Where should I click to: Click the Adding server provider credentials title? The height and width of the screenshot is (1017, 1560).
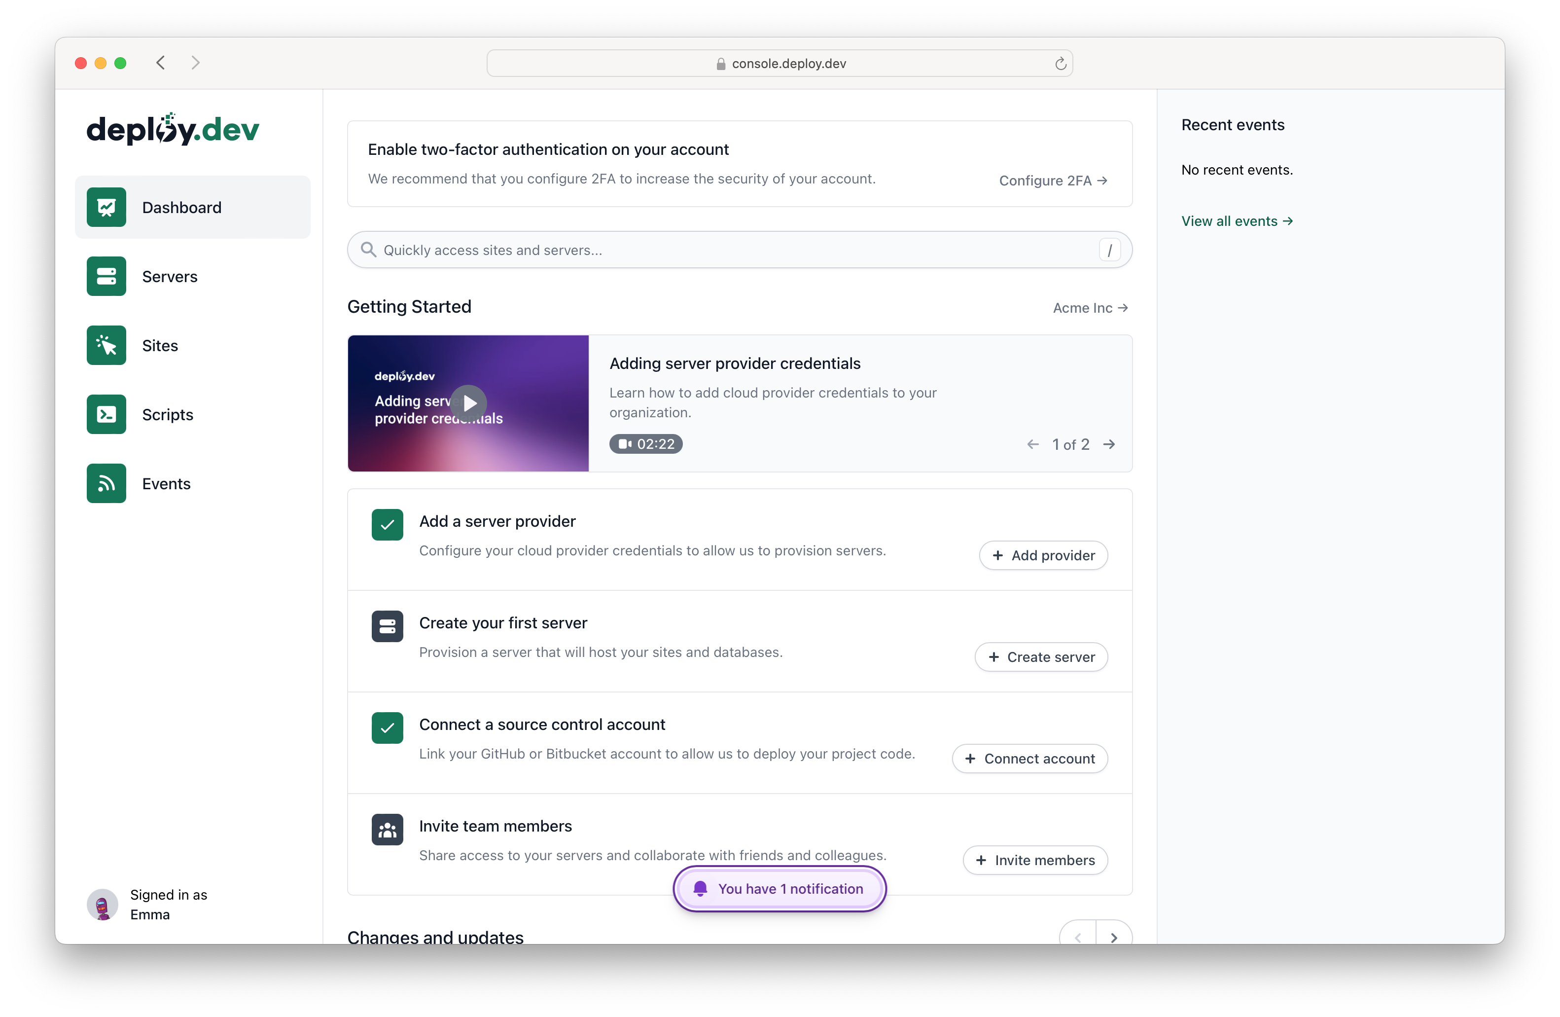point(735,363)
